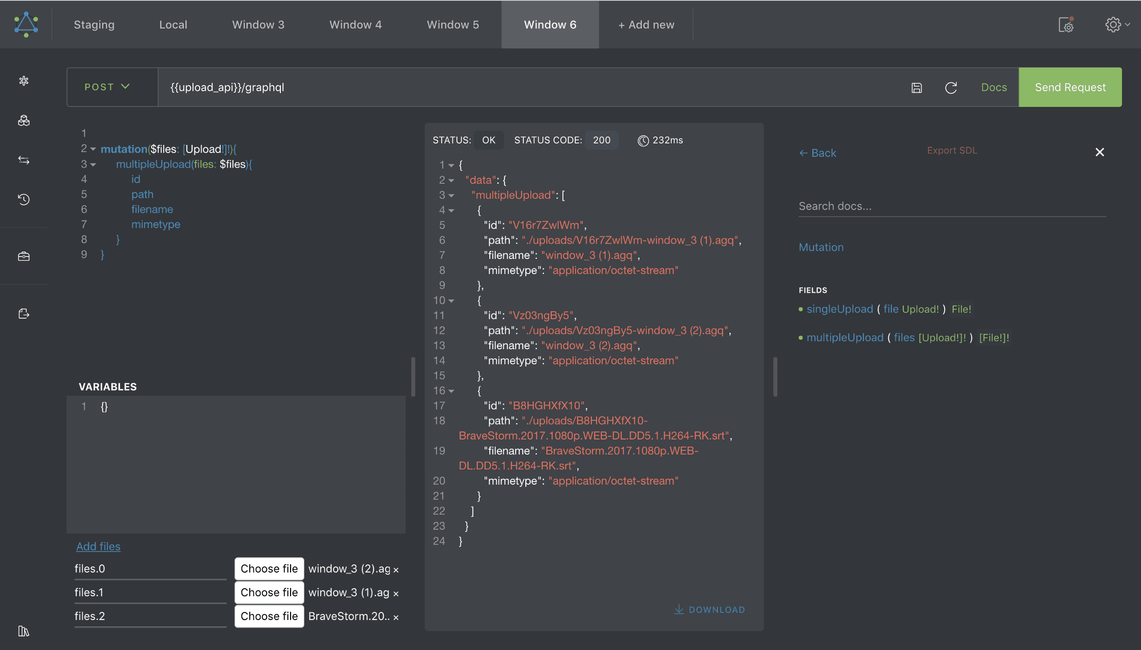Open the Add new window tab
The image size is (1141, 650).
pos(646,25)
